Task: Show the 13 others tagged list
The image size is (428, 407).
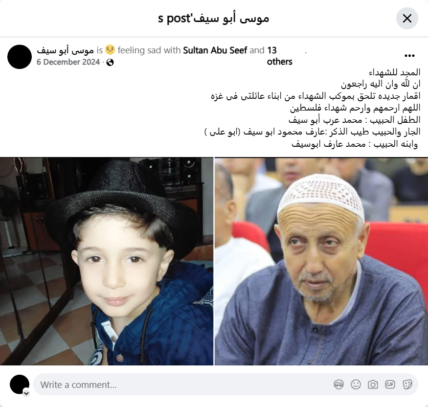Action: click(x=279, y=56)
